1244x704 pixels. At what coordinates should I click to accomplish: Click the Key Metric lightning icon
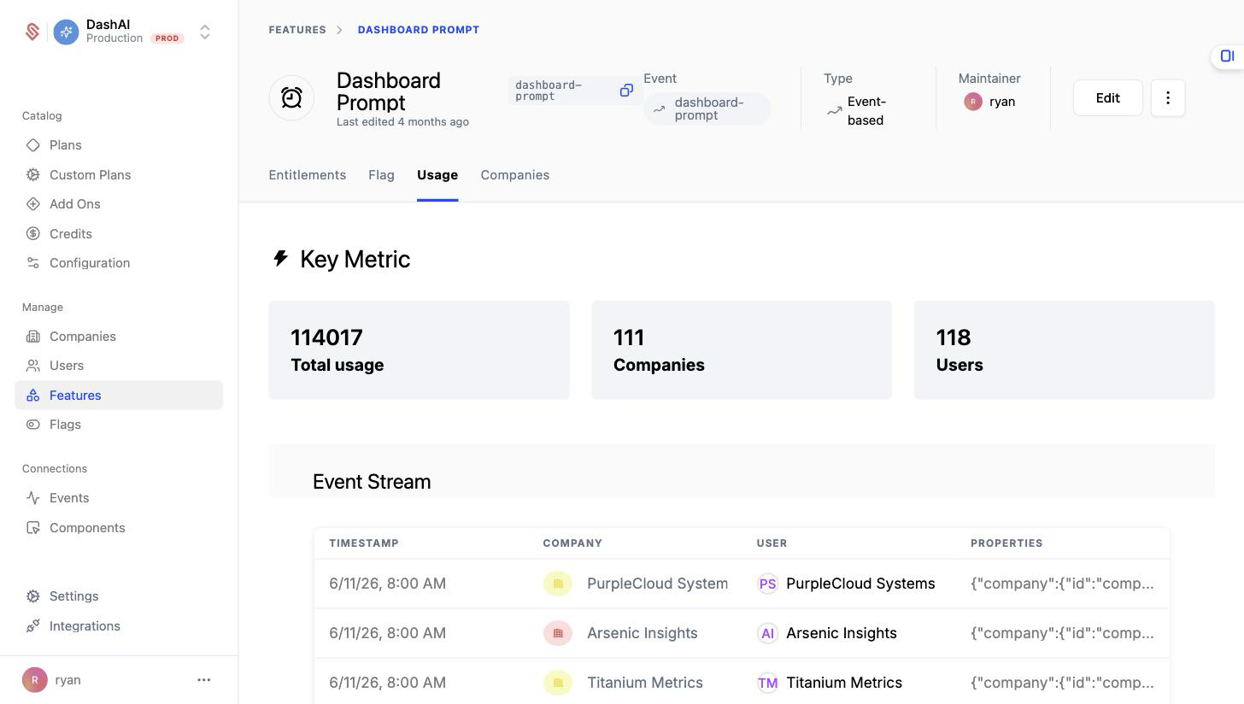click(280, 258)
